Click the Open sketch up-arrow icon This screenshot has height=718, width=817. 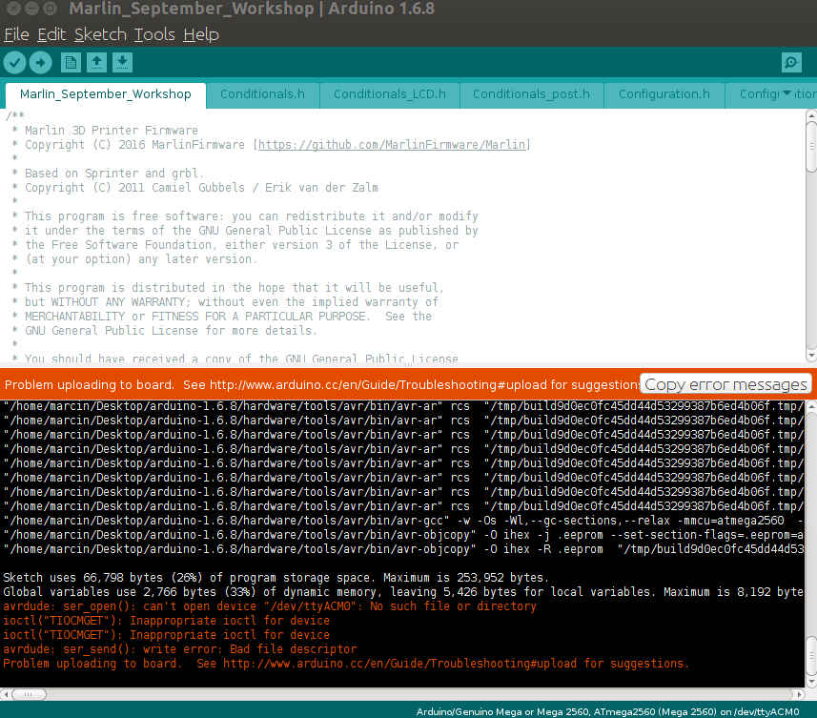(96, 63)
